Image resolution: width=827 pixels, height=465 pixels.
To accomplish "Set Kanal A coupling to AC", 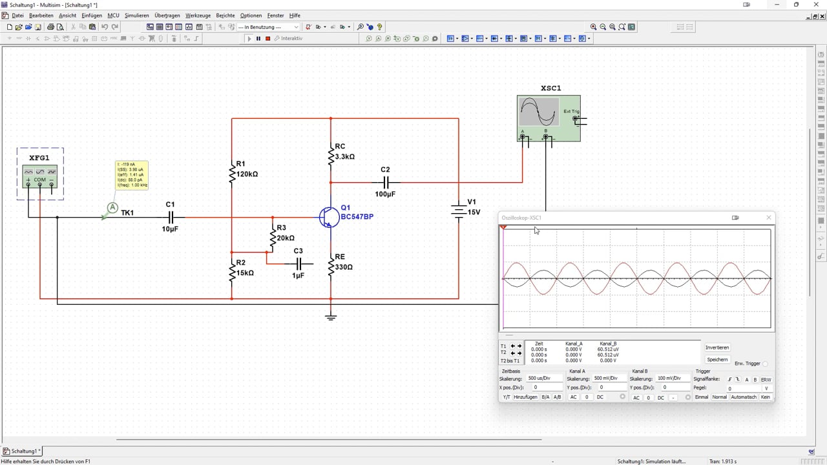I will 573,397.
